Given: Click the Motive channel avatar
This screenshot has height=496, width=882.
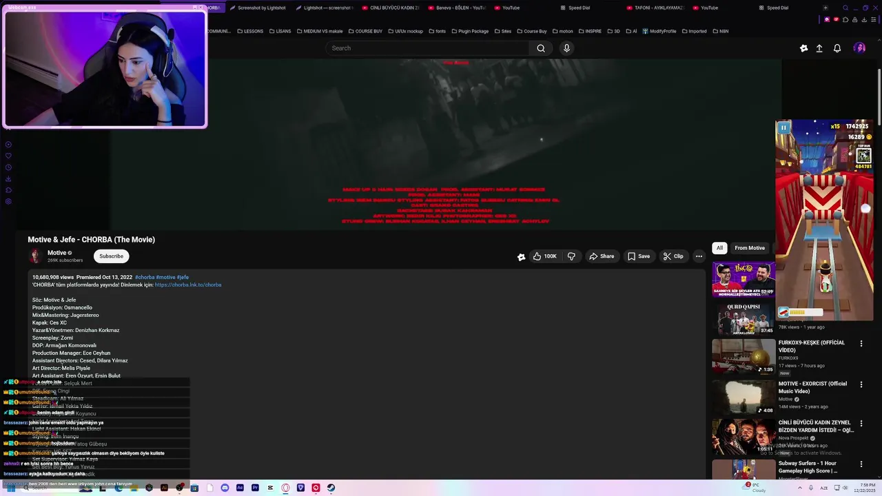Looking at the screenshot, I should tap(35, 256).
